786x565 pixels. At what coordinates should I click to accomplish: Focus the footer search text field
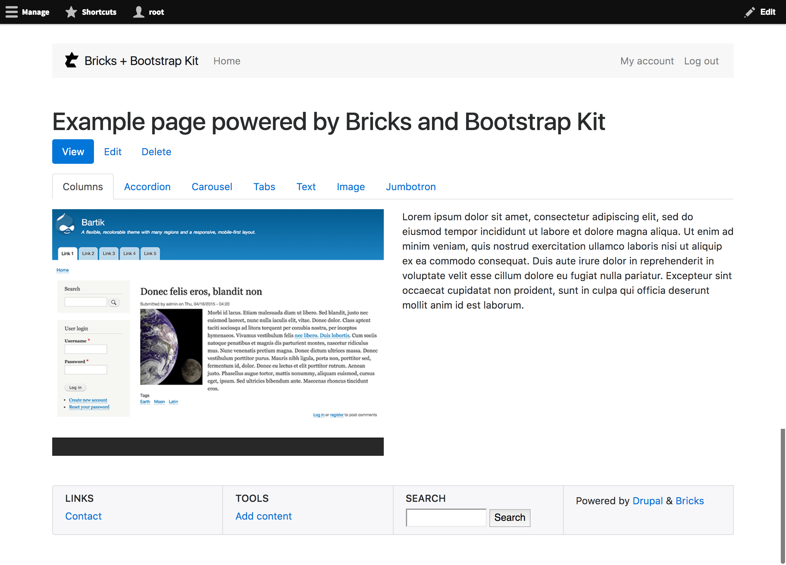pos(446,517)
